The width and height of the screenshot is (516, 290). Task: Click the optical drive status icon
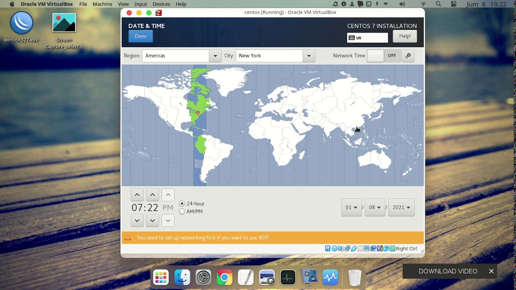[x=335, y=249]
